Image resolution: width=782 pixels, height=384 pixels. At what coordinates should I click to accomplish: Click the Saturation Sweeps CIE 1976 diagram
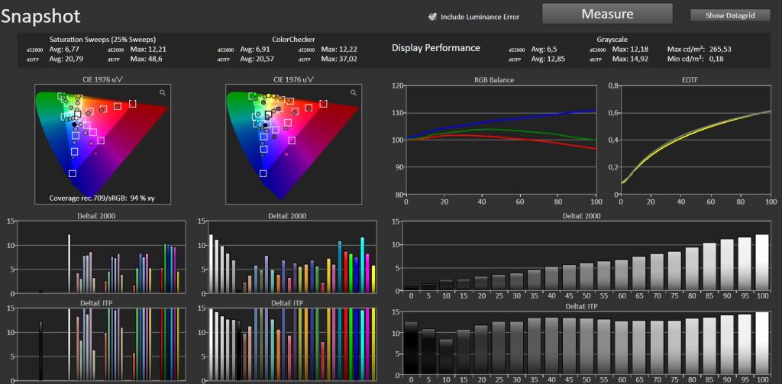[x=102, y=144]
